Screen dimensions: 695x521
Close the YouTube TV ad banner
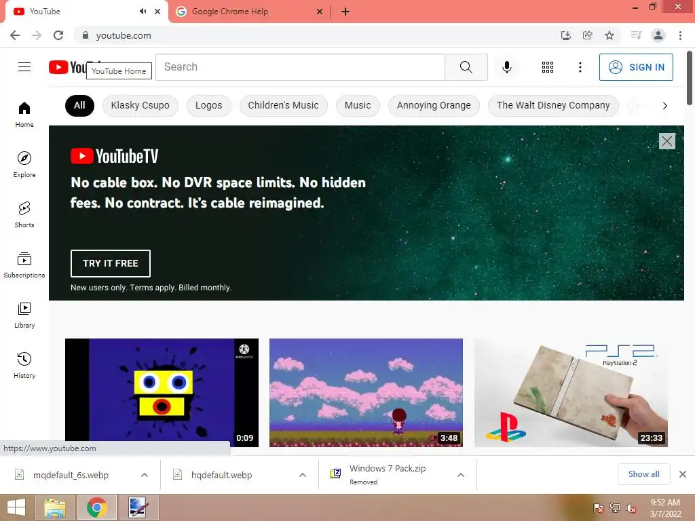tap(666, 141)
